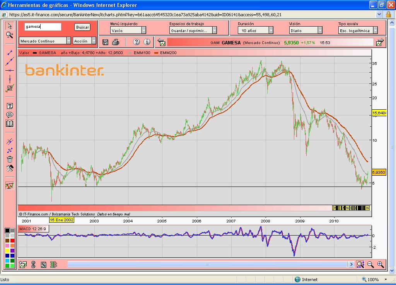Activate the magnifier zoom tool in the left toolbar

pyautogui.click(x=10, y=35)
